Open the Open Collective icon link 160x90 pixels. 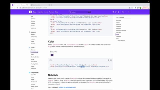(118, 12)
